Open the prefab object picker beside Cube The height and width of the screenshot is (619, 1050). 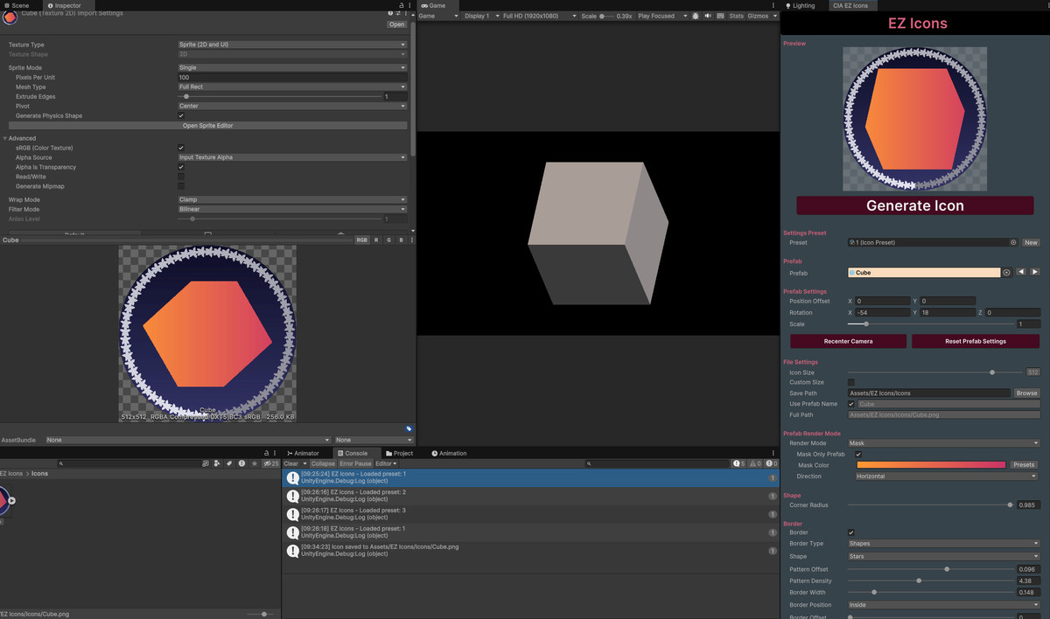point(1008,272)
